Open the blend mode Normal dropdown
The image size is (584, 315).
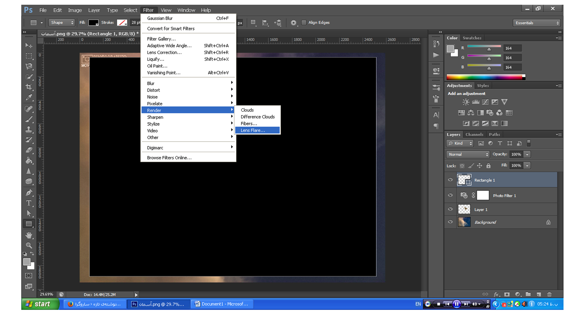point(468,154)
